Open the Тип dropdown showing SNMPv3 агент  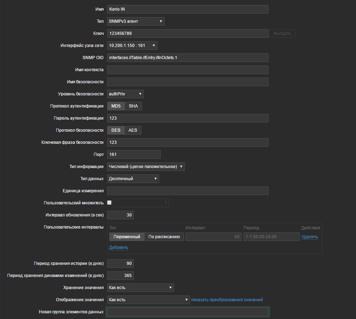click(136, 21)
